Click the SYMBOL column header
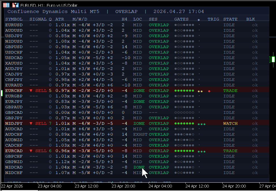The width and height of the screenshot is (276, 191). pyautogui.click(x=14, y=19)
